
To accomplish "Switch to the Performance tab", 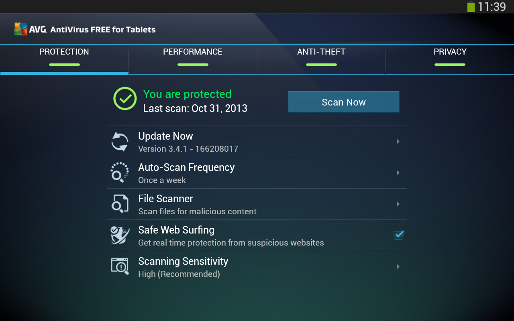I will tap(193, 56).
